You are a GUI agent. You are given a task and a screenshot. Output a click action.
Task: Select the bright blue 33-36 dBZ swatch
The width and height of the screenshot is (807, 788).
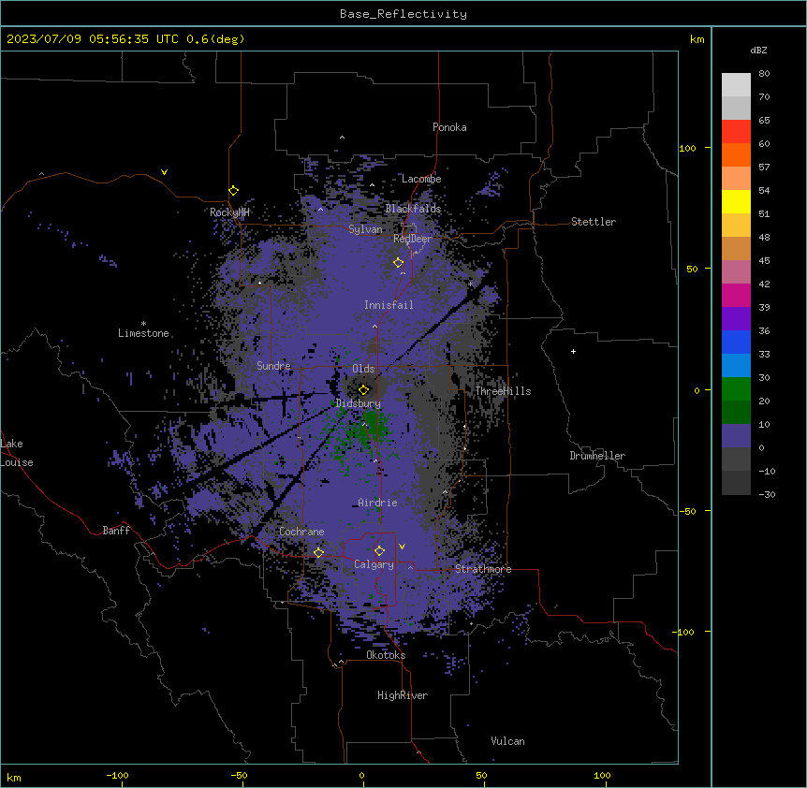click(x=736, y=343)
